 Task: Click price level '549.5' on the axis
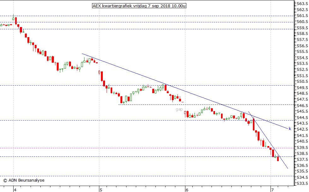[x=302, y=88]
